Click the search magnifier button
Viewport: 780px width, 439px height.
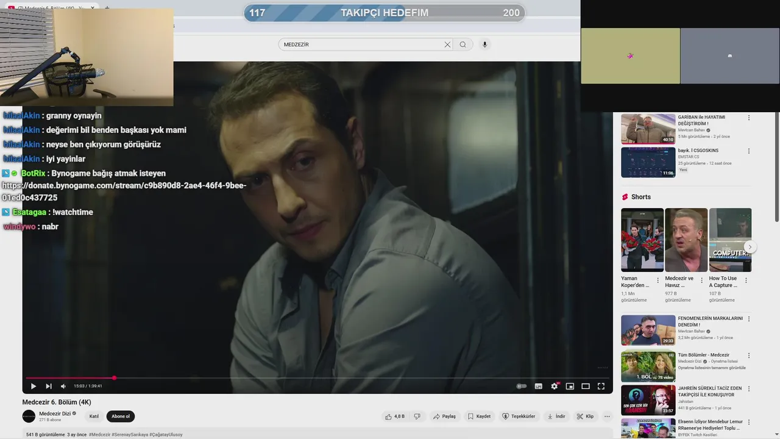[x=463, y=45]
